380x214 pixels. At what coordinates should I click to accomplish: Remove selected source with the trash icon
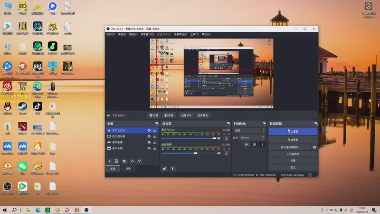point(116,161)
